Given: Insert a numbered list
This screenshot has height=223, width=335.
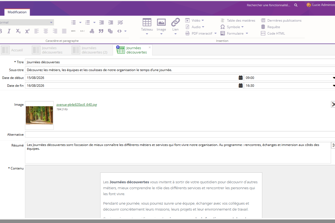Looking at the screenshot, I should (x=87, y=22).
